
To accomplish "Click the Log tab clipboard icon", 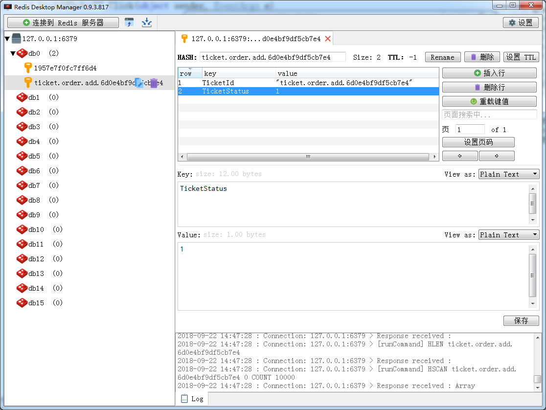I will coord(184,399).
